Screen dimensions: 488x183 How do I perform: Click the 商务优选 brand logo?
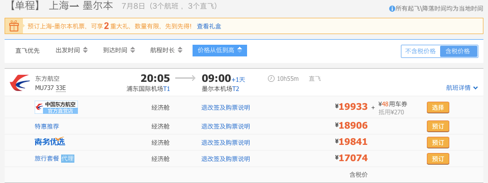point(50,142)
